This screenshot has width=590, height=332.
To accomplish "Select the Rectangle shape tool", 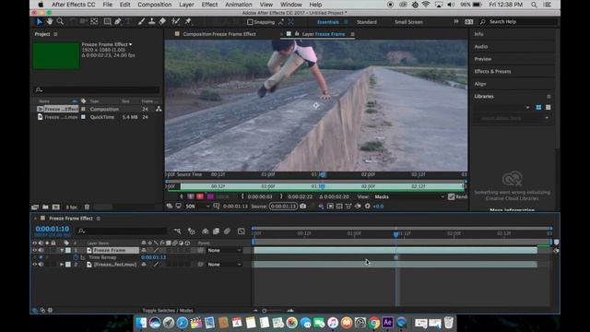I will tap(107, 21).
